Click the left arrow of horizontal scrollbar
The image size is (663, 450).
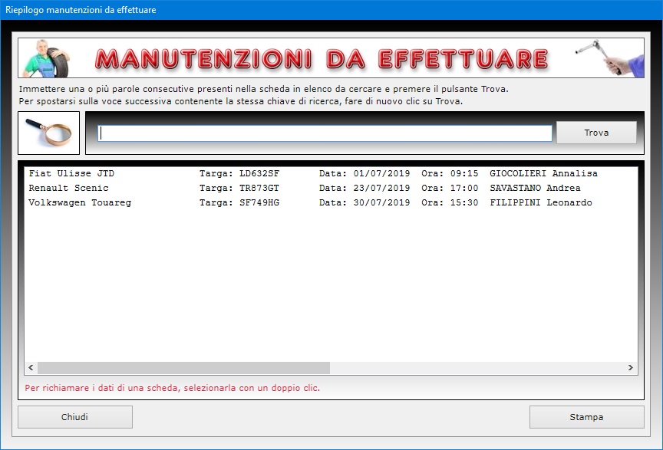pyautogui.click(x=31, y=368)
